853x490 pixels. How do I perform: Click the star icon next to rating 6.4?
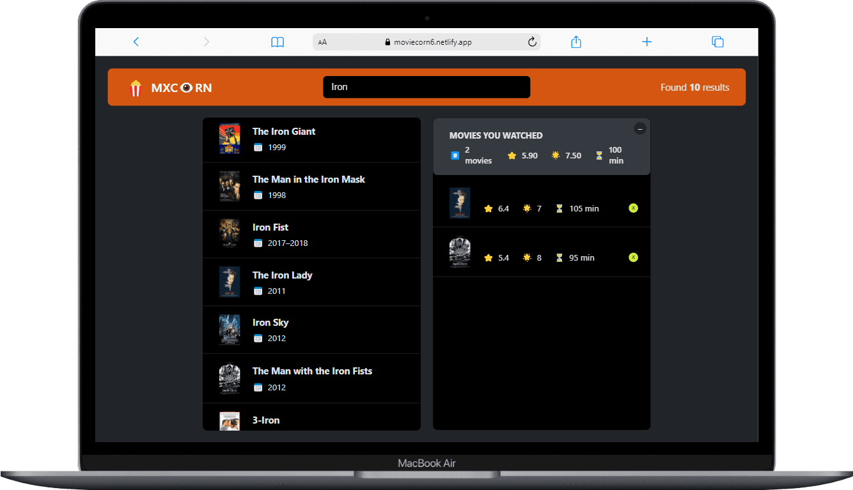(489, 208)
